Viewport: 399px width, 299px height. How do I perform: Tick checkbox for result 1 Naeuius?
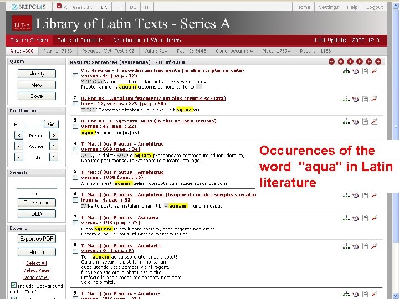point(75,75)
